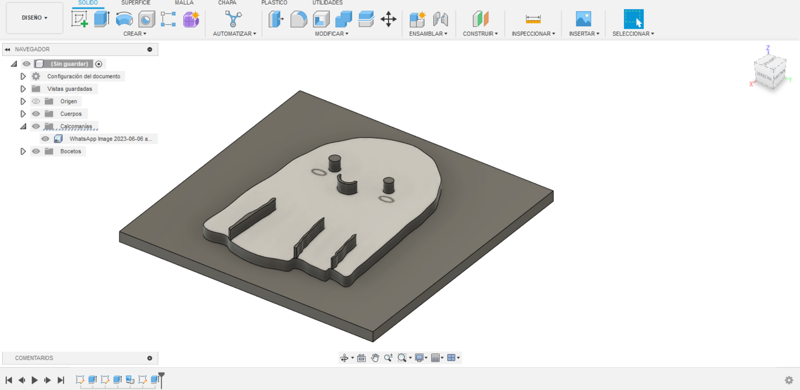Toggle visibility of (Sin guardar) root component
Screen dimensions: 800x390
point(27,64)
